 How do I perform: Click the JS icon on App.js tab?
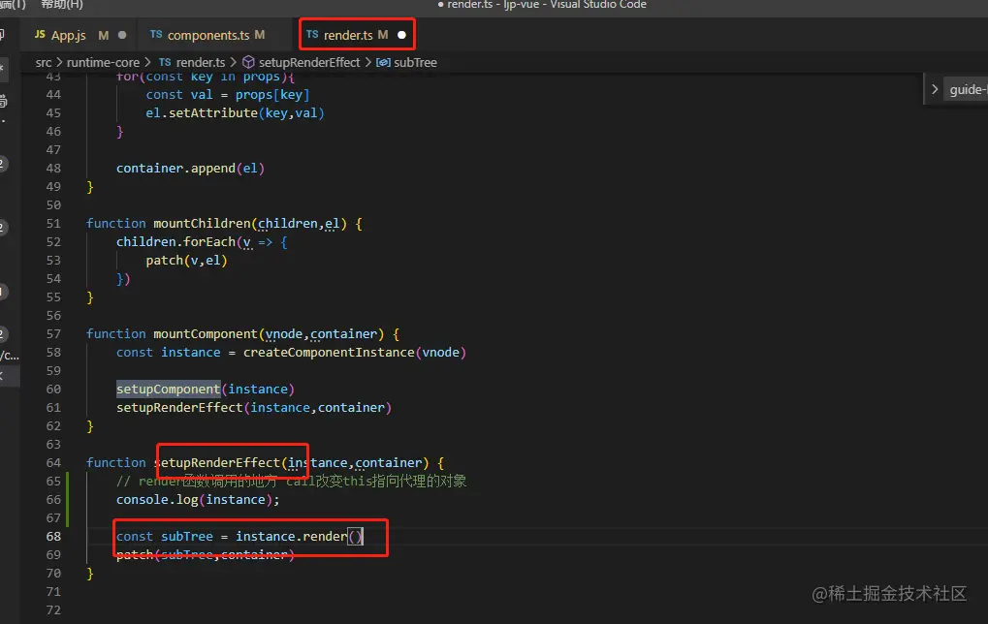click(x=40, y=35)
